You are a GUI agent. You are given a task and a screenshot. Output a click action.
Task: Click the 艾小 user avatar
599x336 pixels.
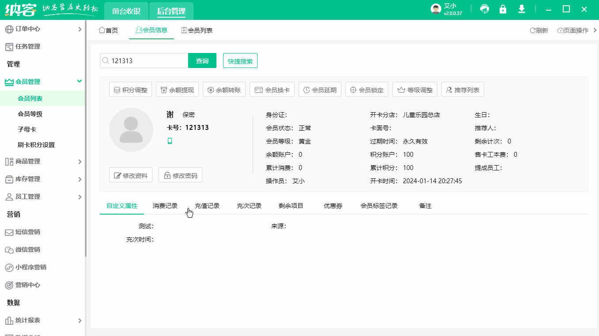[x=436, y=8]
